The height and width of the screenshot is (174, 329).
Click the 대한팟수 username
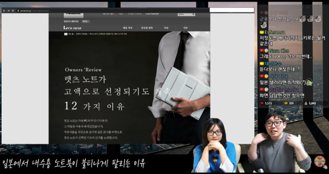[273, 63]
